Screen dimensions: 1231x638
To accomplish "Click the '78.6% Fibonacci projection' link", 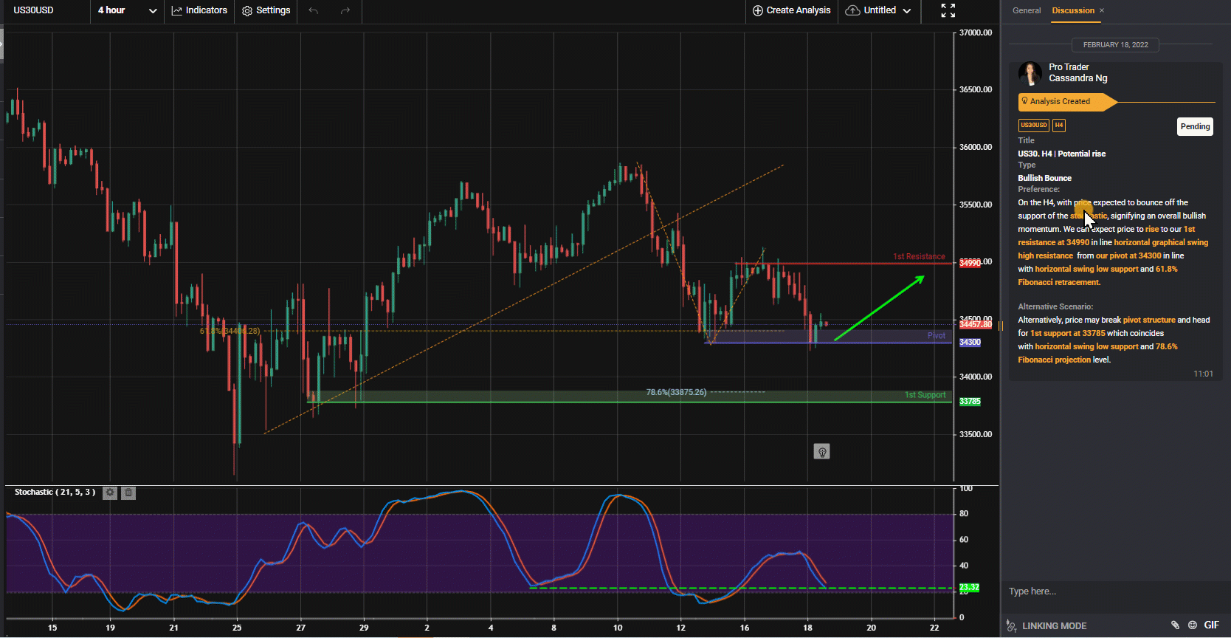I will pos(1098,353).
